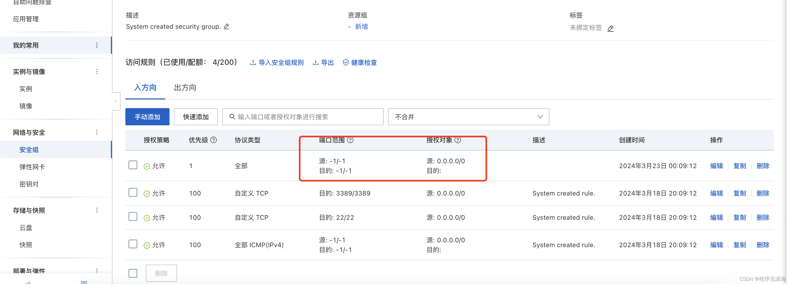
Task: Click the 手动添加 button
Action: click(x=147, y=117)
